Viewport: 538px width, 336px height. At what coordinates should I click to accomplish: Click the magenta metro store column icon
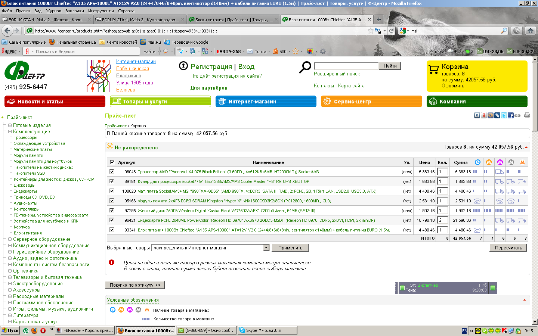500,162
